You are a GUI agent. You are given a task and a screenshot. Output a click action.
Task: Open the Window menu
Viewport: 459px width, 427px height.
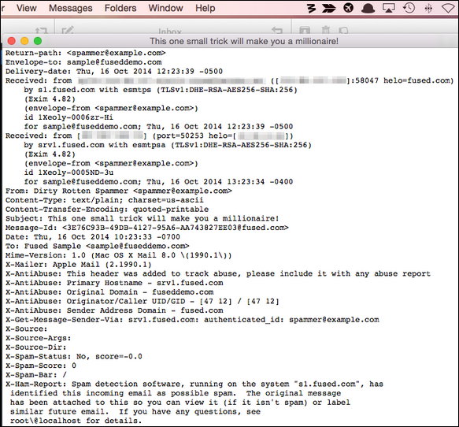(x=165, y=8)
